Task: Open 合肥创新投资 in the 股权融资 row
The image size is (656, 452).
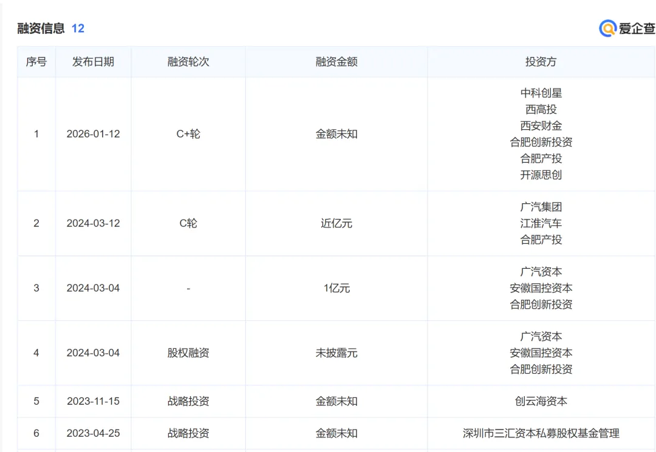Action: (x=541, y=369)
